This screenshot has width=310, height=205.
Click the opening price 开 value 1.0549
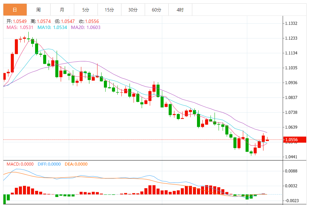click(20, 21)
